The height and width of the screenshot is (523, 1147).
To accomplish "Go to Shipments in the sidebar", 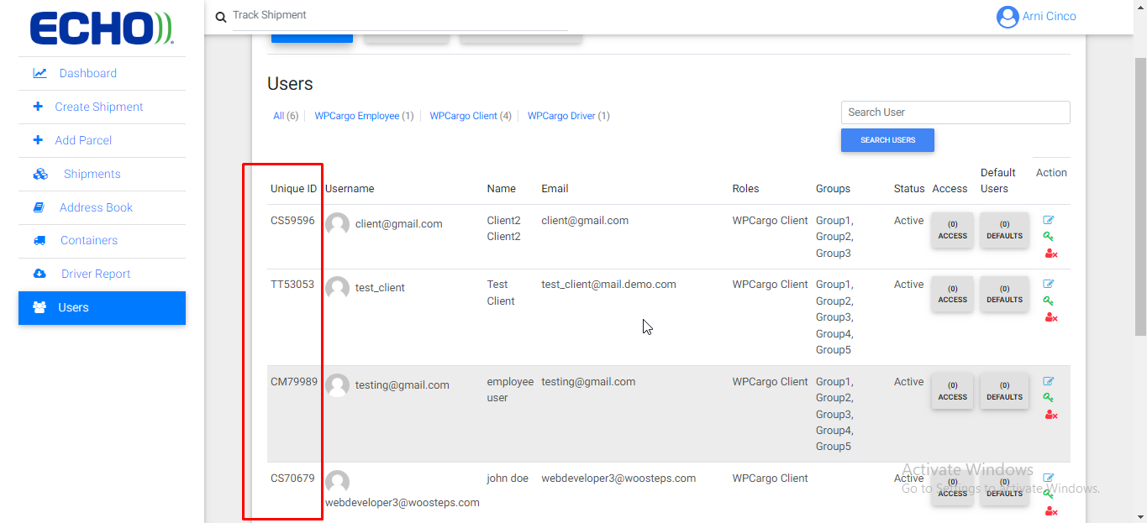I will pyautogui.click(x=102, y=174).
